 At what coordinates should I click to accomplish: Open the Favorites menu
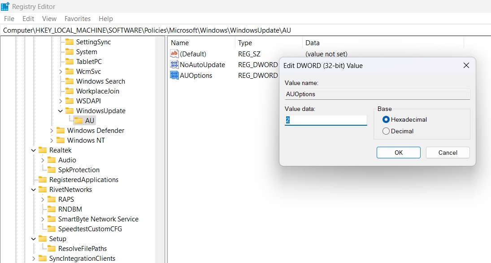point(78,18)
